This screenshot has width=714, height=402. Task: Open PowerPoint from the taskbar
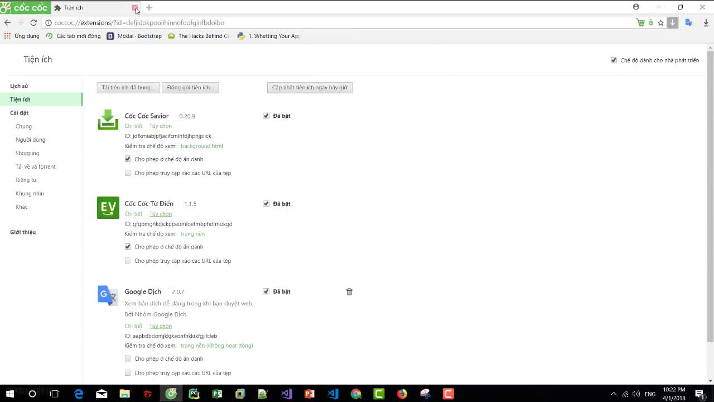click(x=310, y=394)
